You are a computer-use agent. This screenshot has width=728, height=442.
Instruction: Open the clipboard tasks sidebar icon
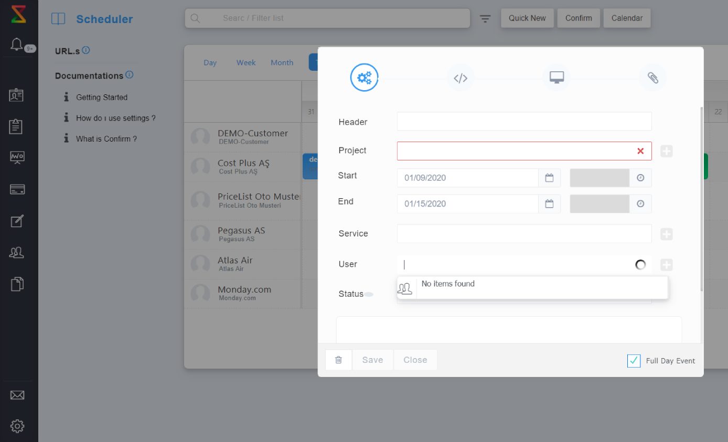coord(17,126)
